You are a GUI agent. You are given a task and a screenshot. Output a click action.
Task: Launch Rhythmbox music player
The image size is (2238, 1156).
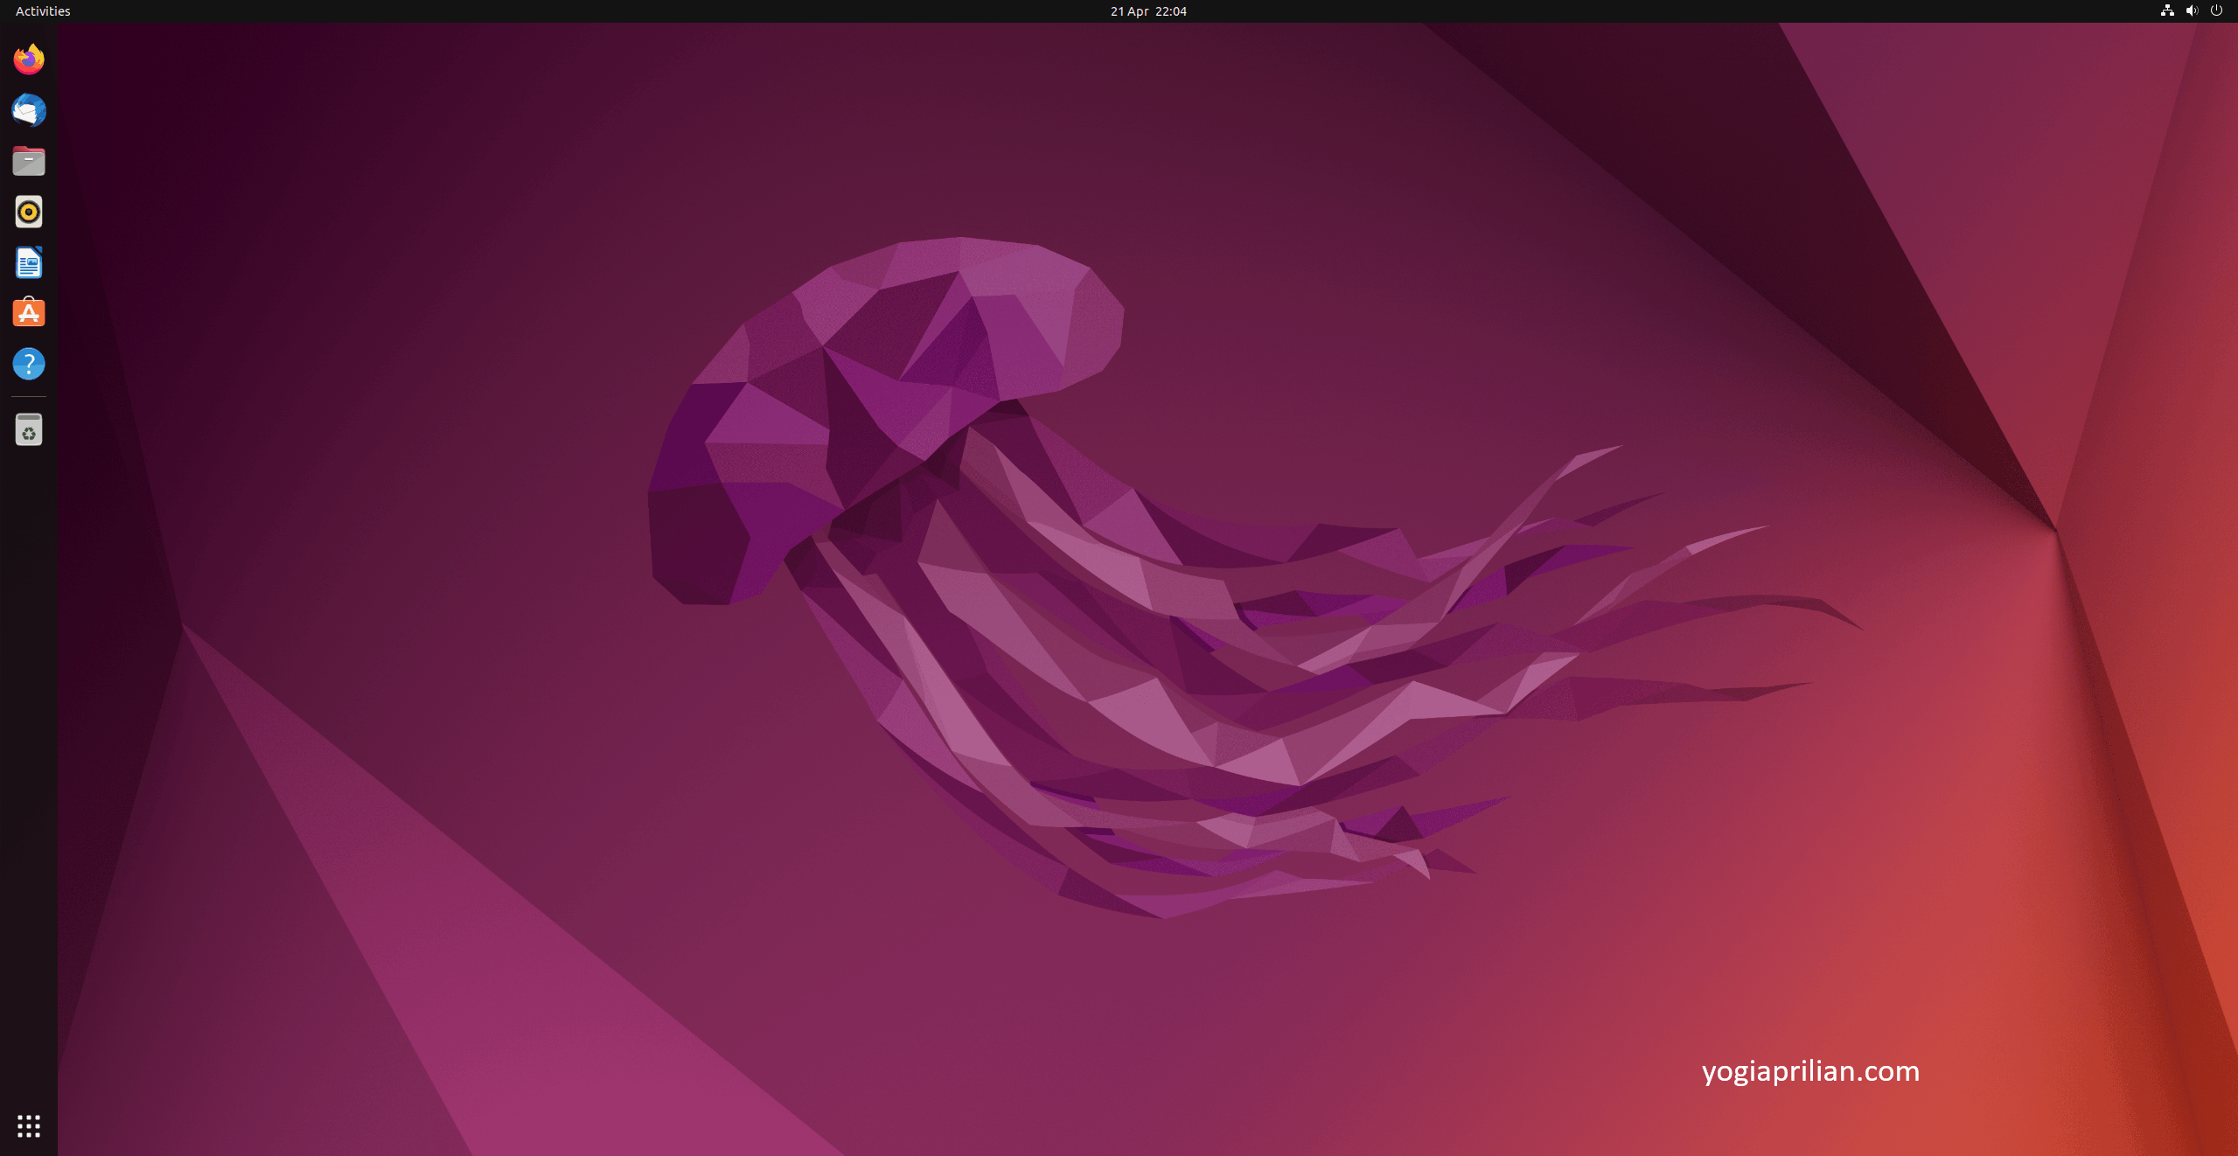click(29, 212)
